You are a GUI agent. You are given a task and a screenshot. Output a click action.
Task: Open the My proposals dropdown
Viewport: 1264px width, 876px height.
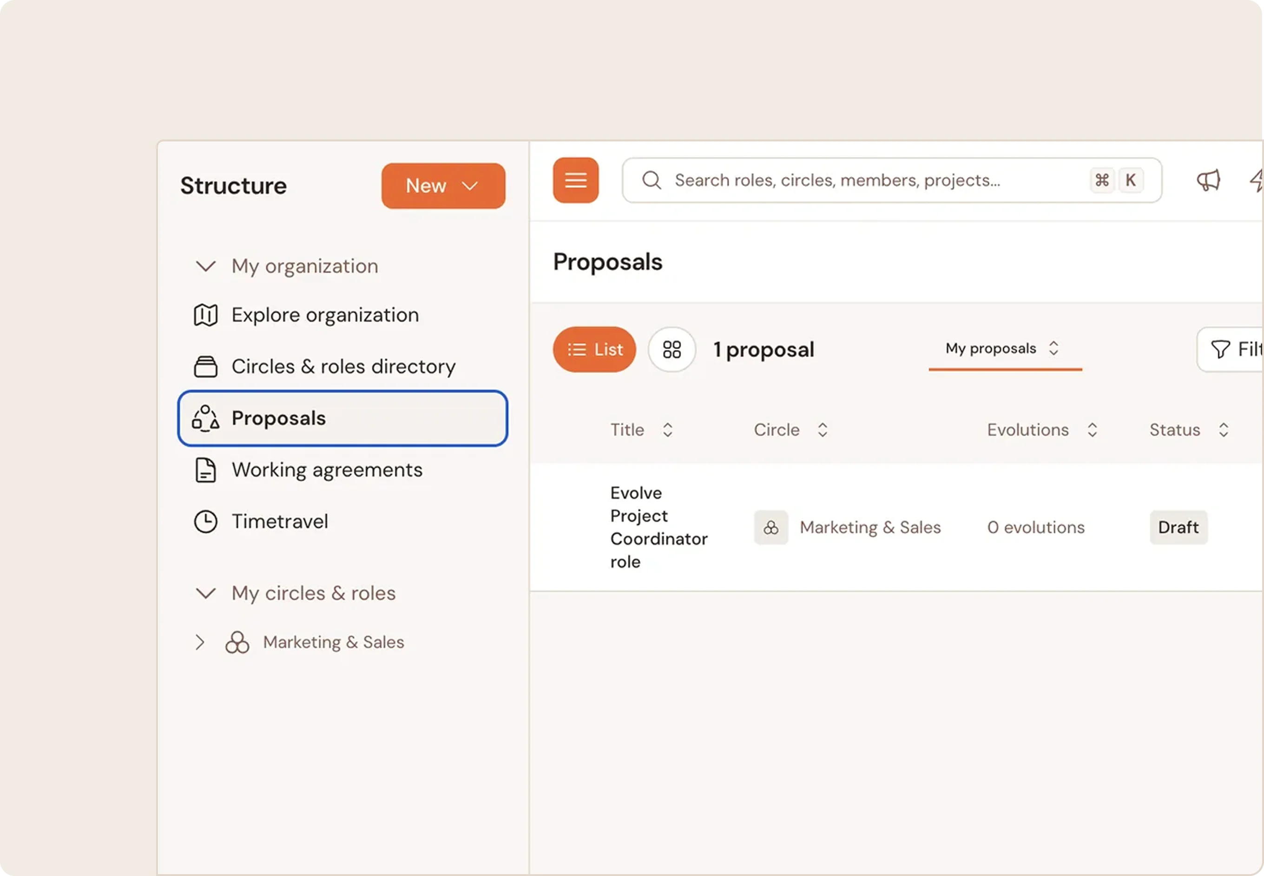[x=1005, y=349]
